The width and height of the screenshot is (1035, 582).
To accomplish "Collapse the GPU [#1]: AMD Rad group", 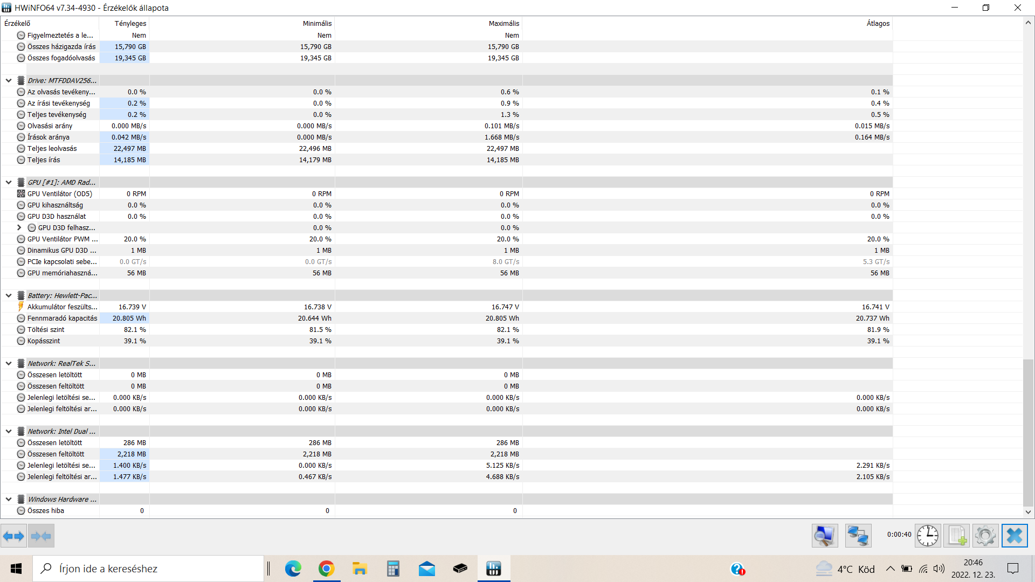I will (9, 182).
